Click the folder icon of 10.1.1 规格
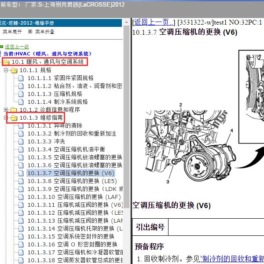The width and height of the screenshot is (264, 264). click(x=14, y=70)
